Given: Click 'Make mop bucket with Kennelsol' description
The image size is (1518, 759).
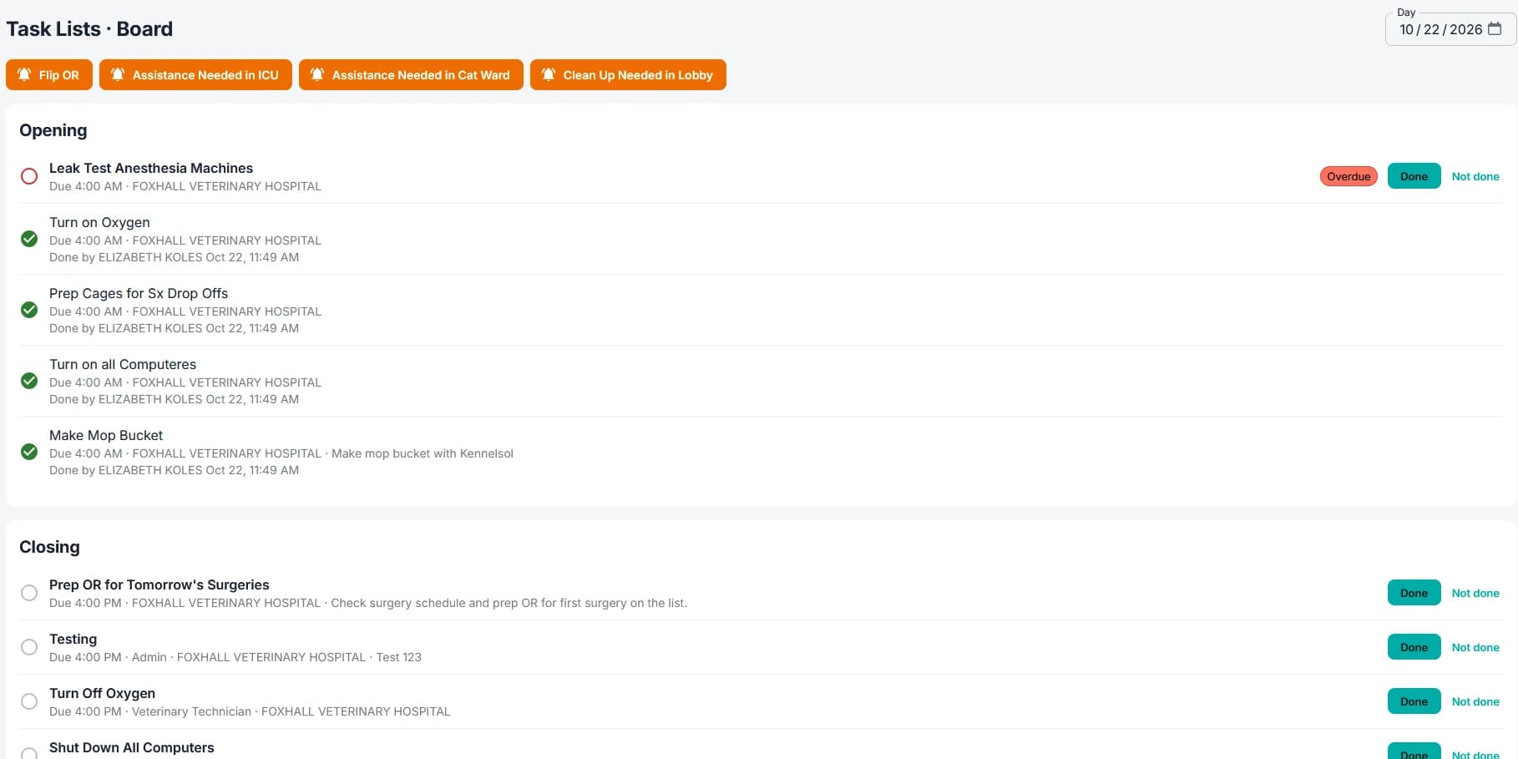Looking at the screenshot, I should tap(423, 453).
